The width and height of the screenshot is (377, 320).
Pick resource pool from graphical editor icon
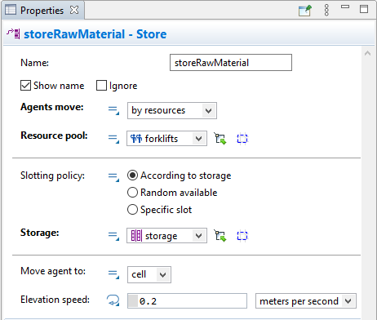click(220, 139)
